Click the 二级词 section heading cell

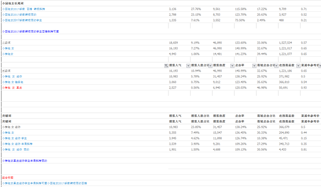point(6,43)
